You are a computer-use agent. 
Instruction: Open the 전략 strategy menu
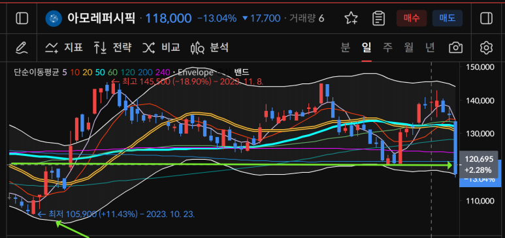pos(112,48)
